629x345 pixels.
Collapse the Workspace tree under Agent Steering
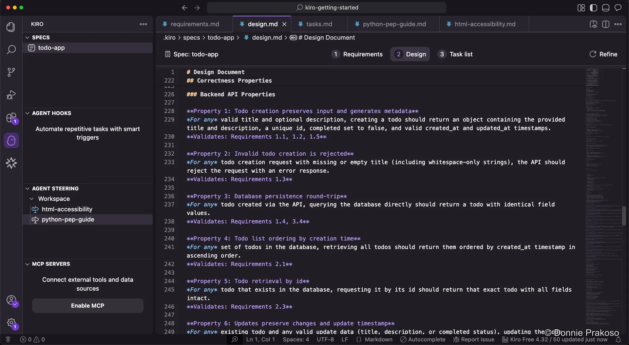(32, 199)
